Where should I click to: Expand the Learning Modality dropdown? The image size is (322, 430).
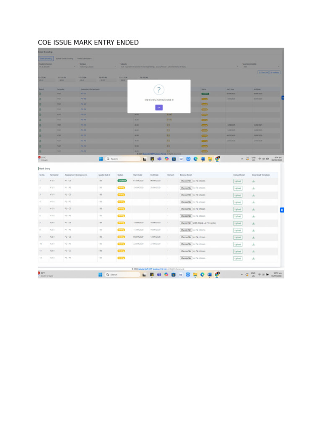[261, 67]
